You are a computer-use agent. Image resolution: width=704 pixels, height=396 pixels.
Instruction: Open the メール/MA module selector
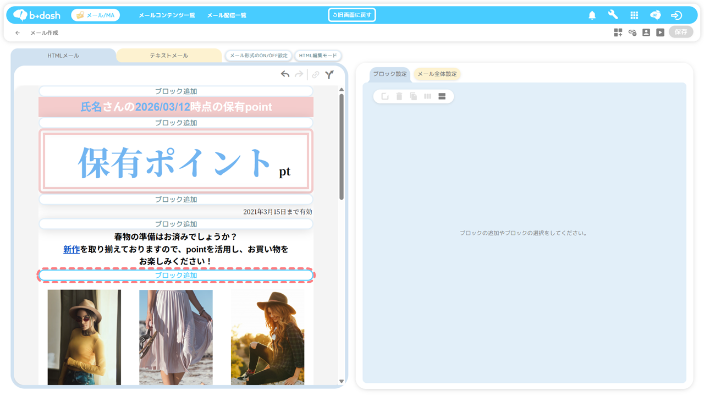coord(96,15)
